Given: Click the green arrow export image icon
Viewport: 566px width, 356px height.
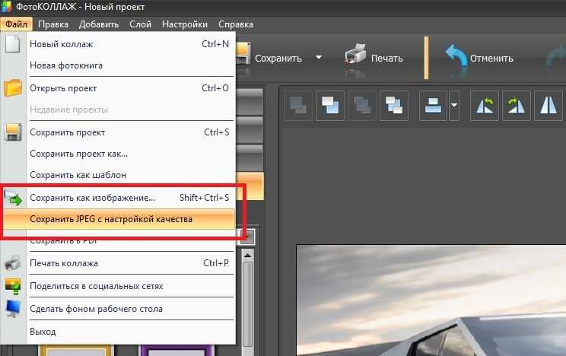Looking at the screenshot, I should (13, 198).
